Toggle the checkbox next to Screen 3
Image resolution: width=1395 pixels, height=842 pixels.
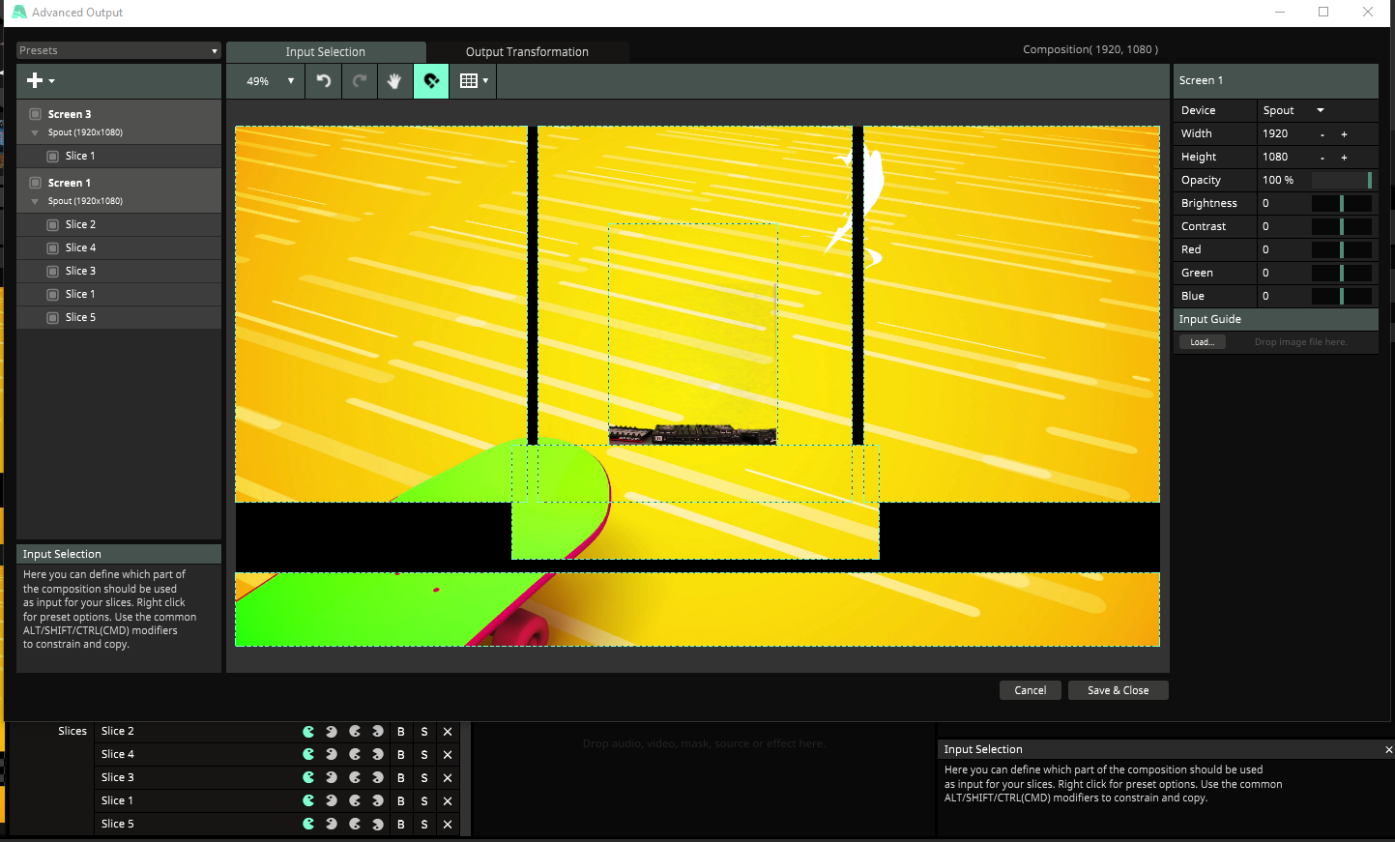coord(36,114)
